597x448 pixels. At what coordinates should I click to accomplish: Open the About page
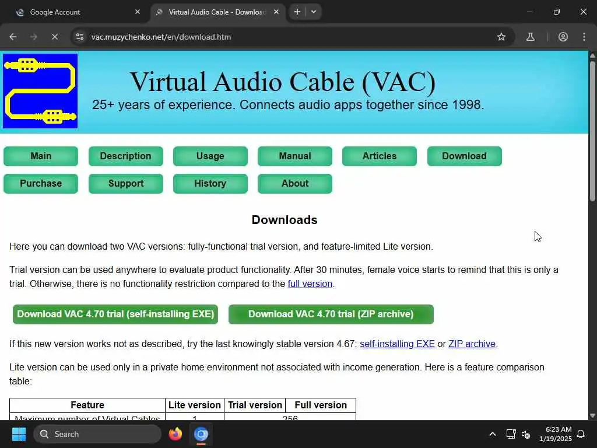(294, 184)
